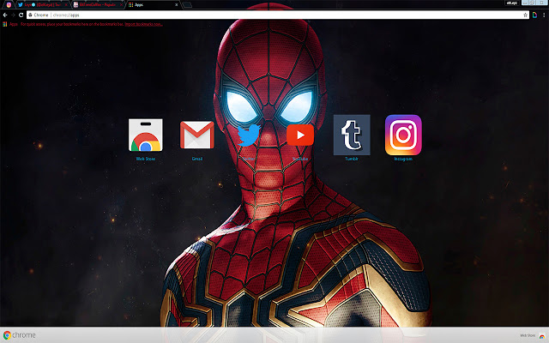Click the chrome://apps address bar
The width and height of the screenshot is (549, 343).
point(257,15)
